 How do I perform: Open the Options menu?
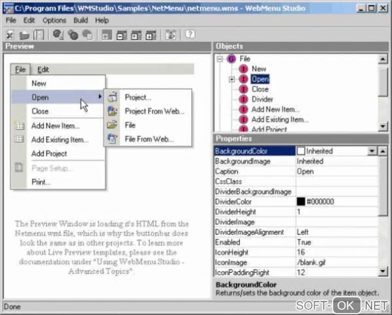tap(54, 20)
